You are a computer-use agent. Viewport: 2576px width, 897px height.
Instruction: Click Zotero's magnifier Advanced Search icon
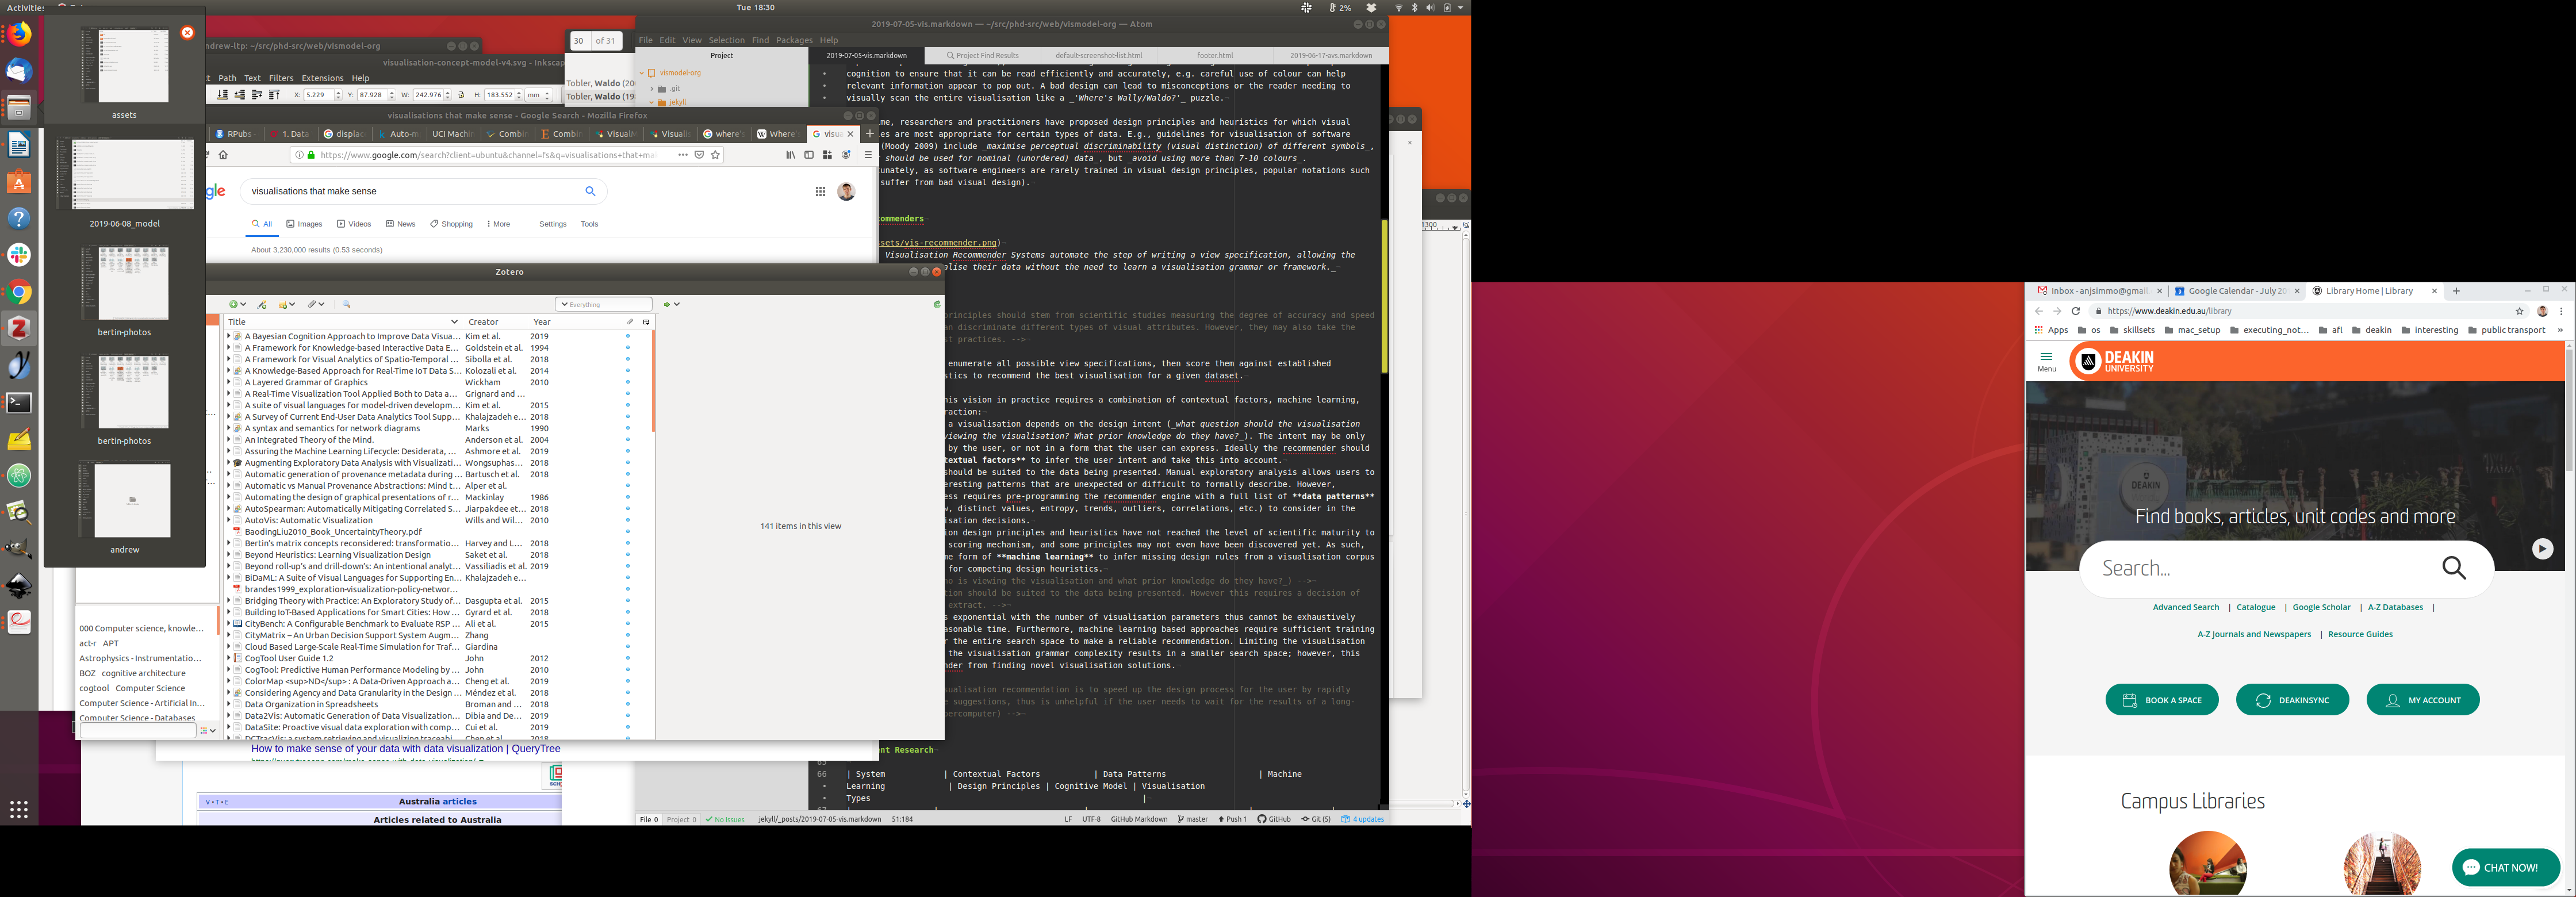coord(346,304)
